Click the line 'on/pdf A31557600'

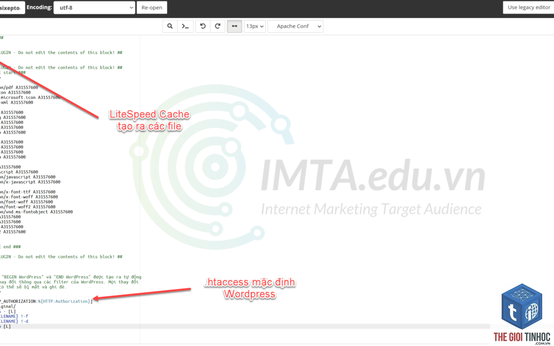pyautogui.click(x=19, y=88)
